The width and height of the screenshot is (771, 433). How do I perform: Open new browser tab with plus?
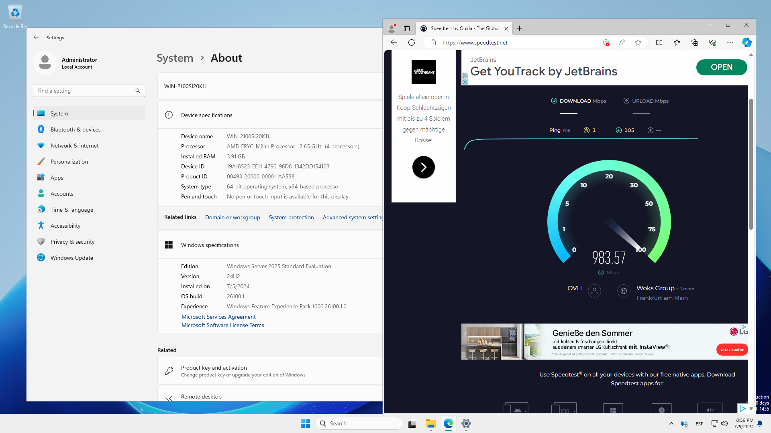(x=519, y=28)
